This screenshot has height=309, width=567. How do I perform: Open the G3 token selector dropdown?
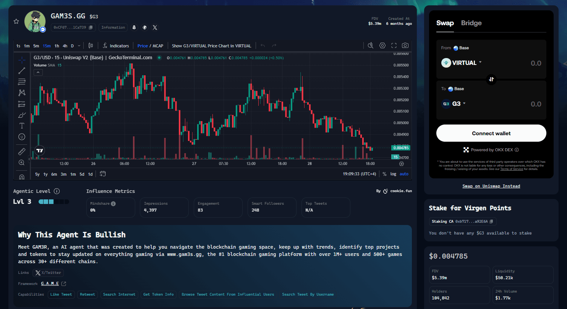(454, 104)
